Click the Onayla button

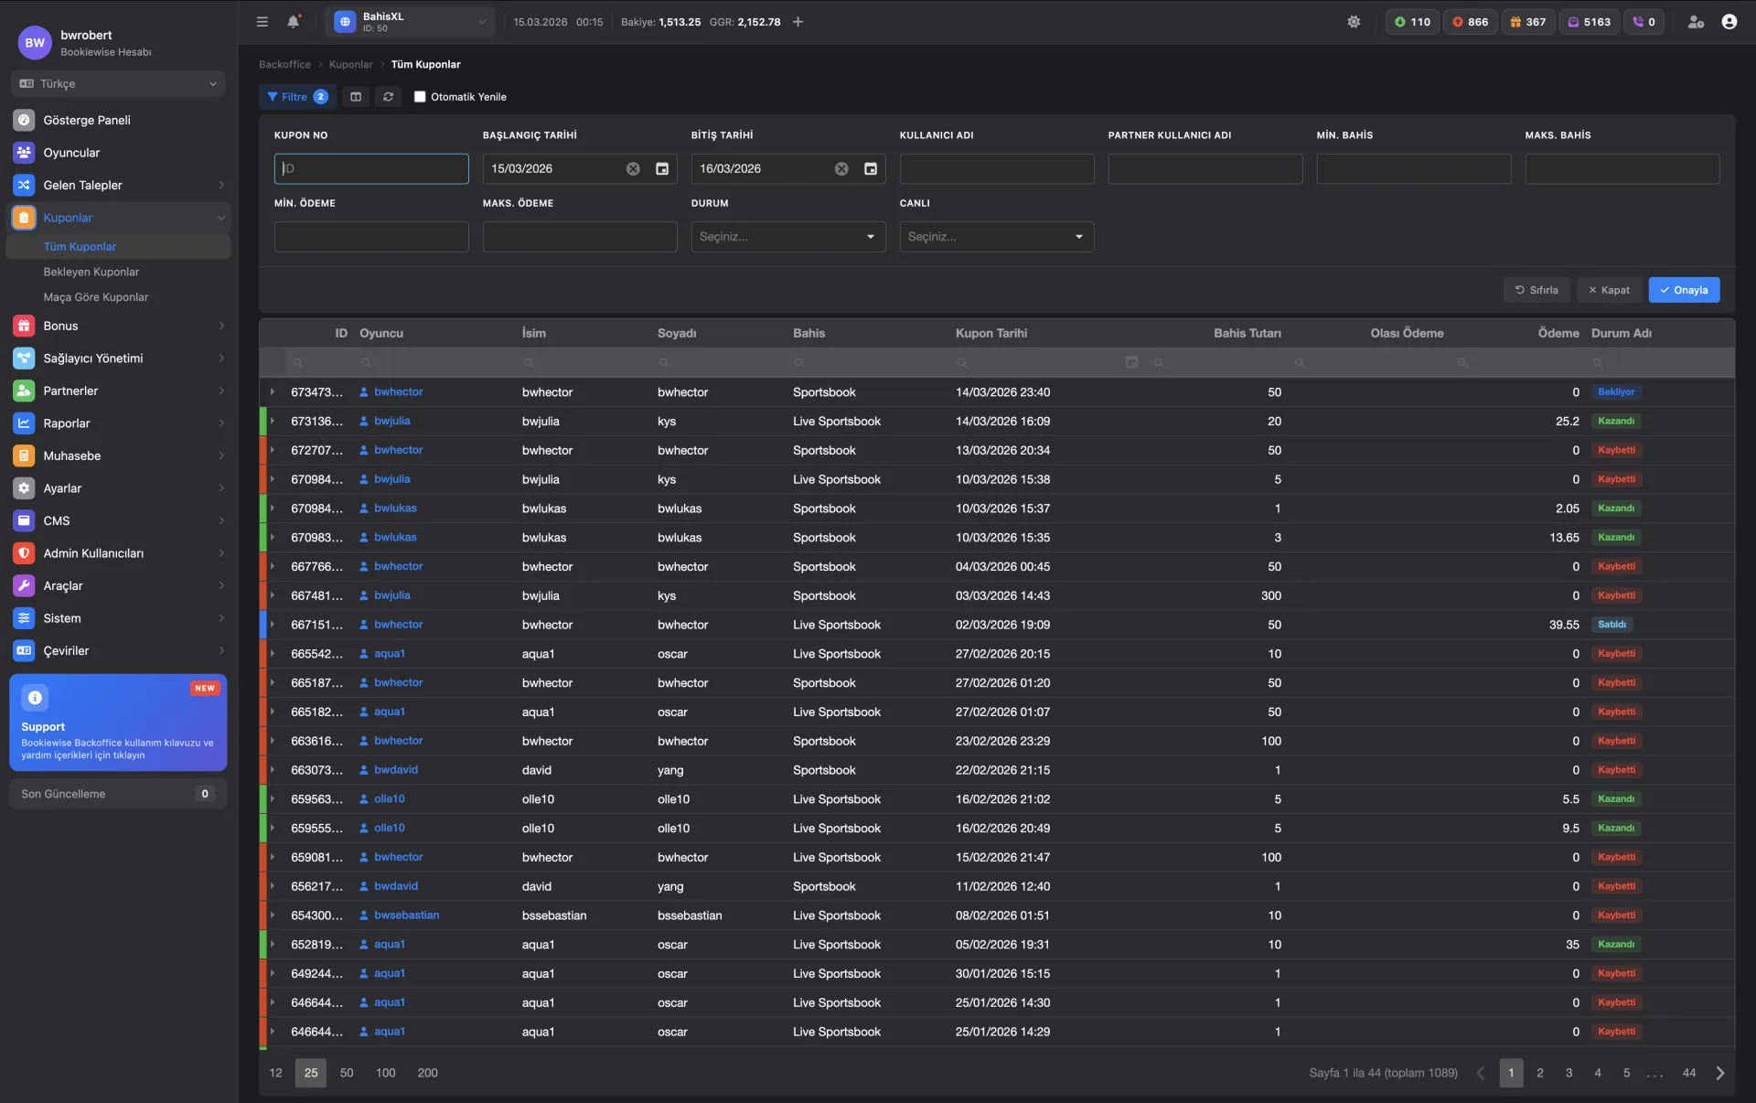click(1684, 290)
